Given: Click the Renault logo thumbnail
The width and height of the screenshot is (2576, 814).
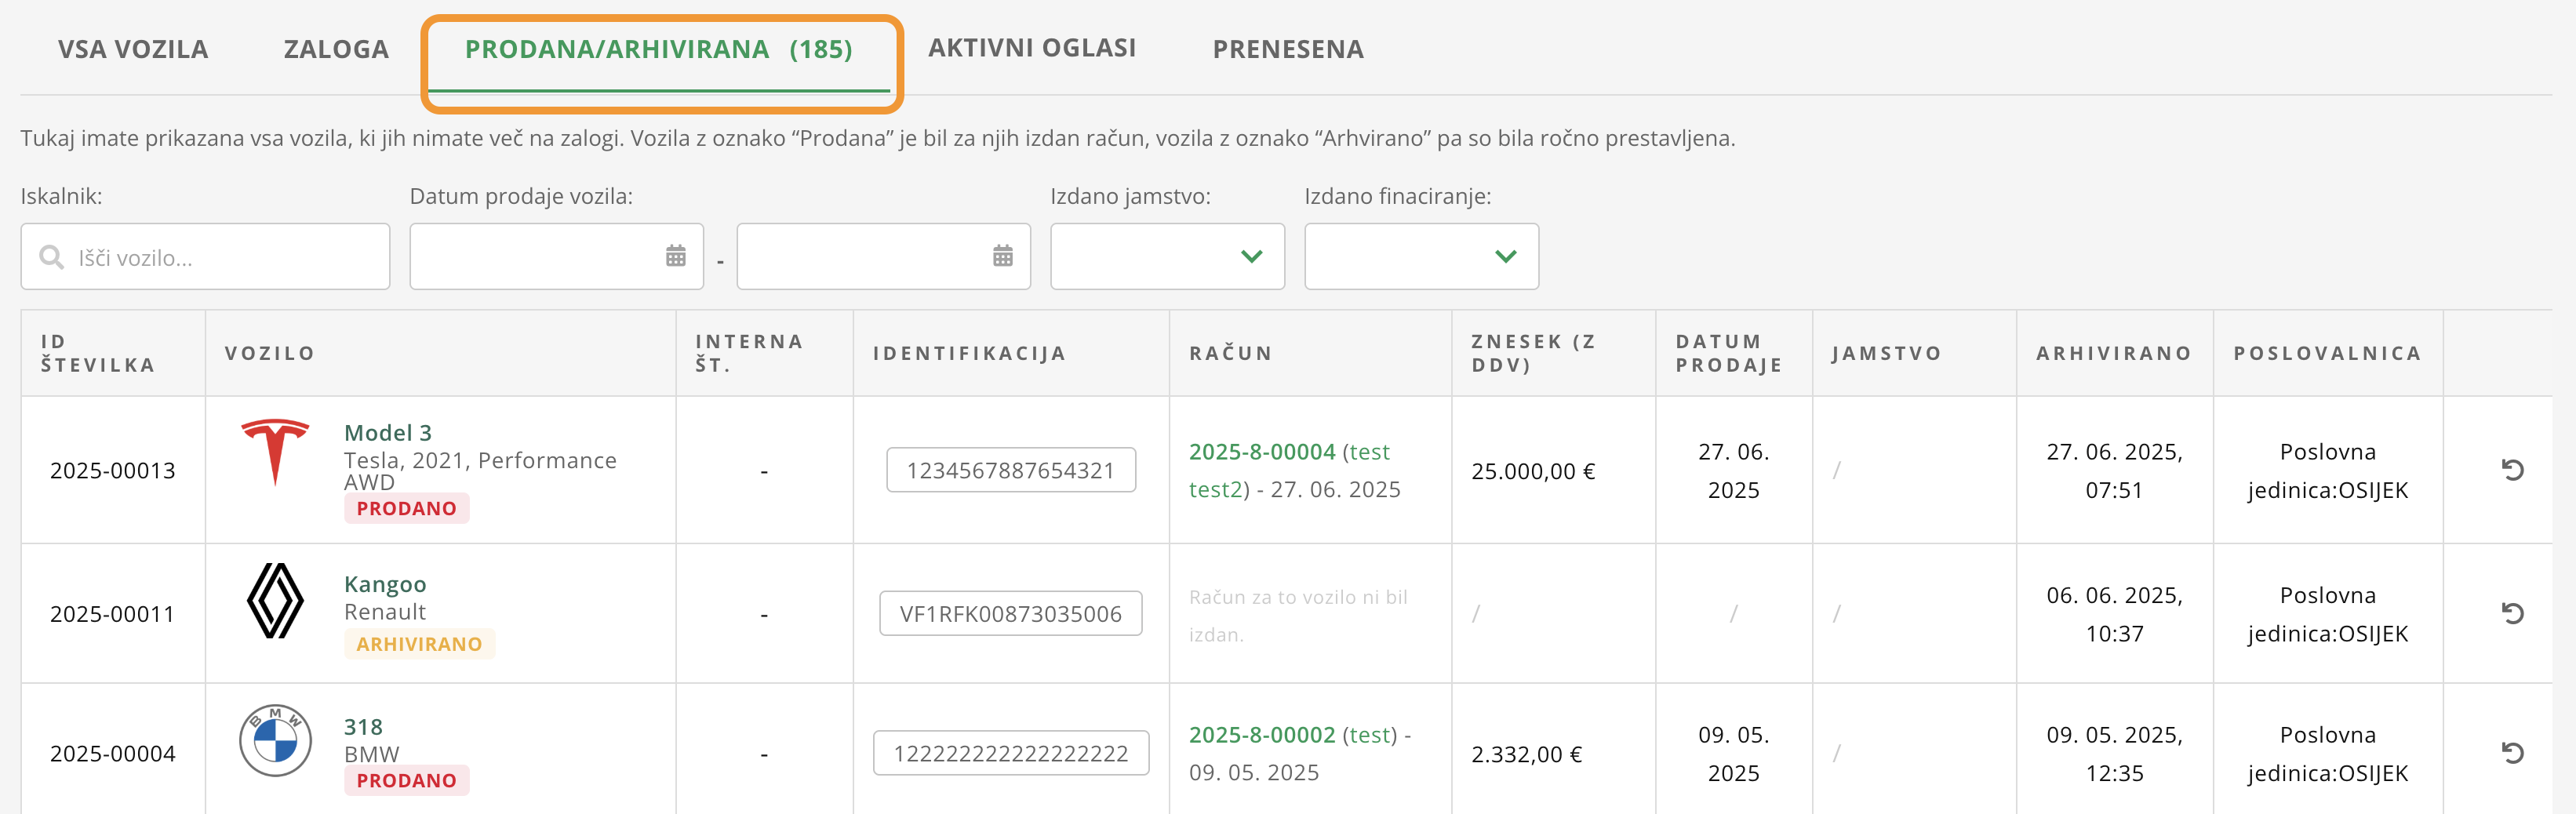Looking at the screenshot, I should click(x=275, y=601).
